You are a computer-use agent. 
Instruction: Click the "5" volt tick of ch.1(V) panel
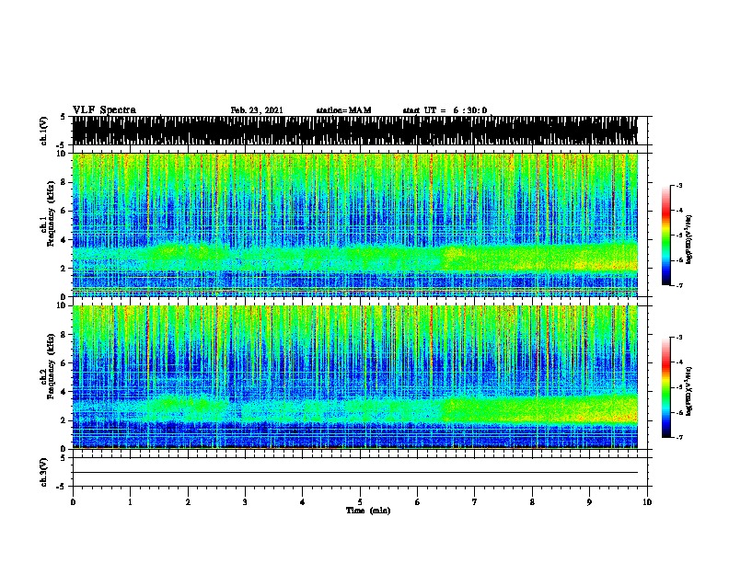click(64, 117)
